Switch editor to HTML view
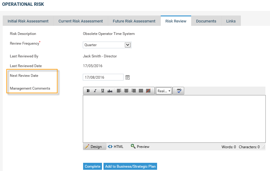 coord(116,147)
